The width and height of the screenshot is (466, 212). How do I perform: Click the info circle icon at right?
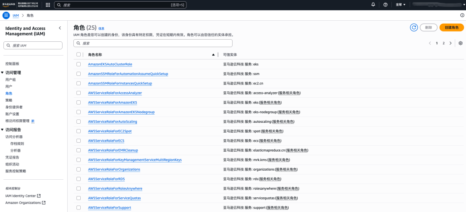[462, 16]
